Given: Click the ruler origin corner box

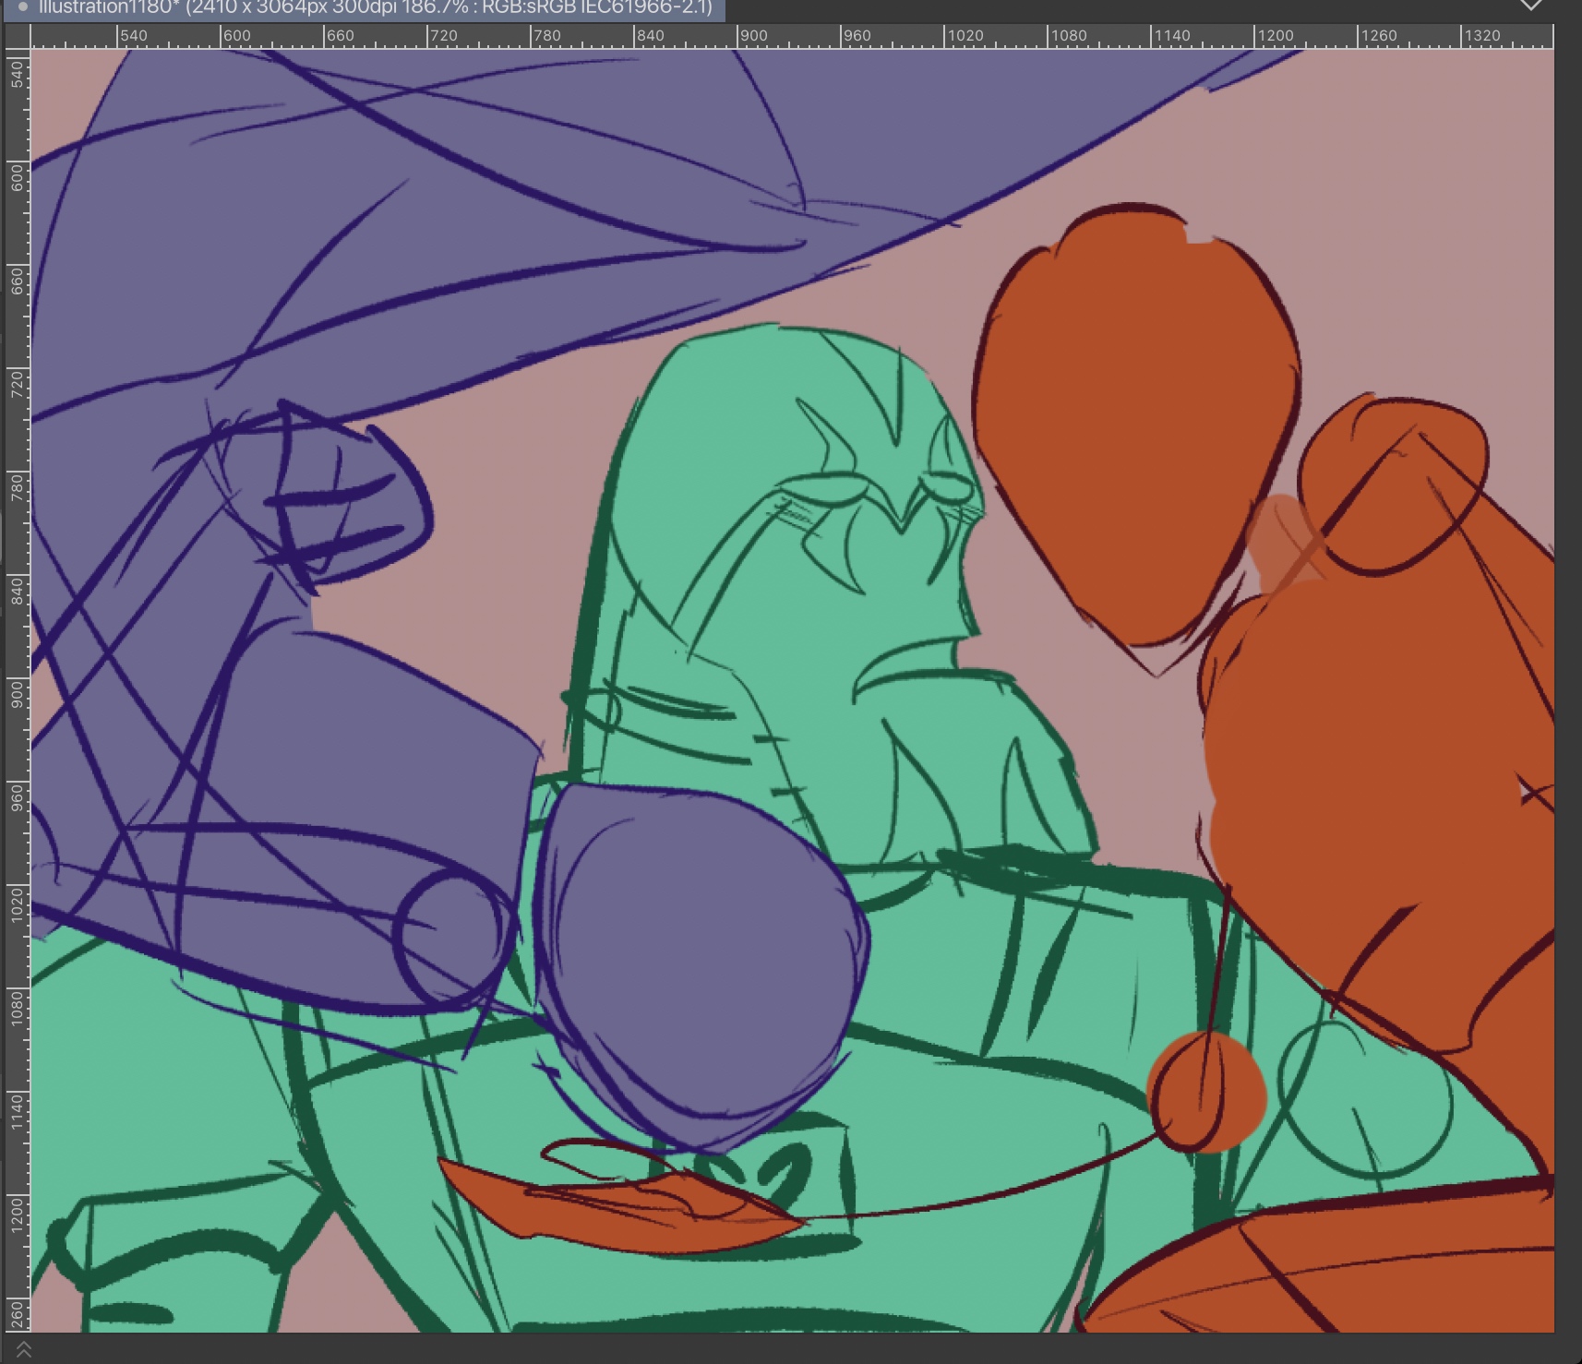Looking at the screenshot, I should click(x=17, y=37).
